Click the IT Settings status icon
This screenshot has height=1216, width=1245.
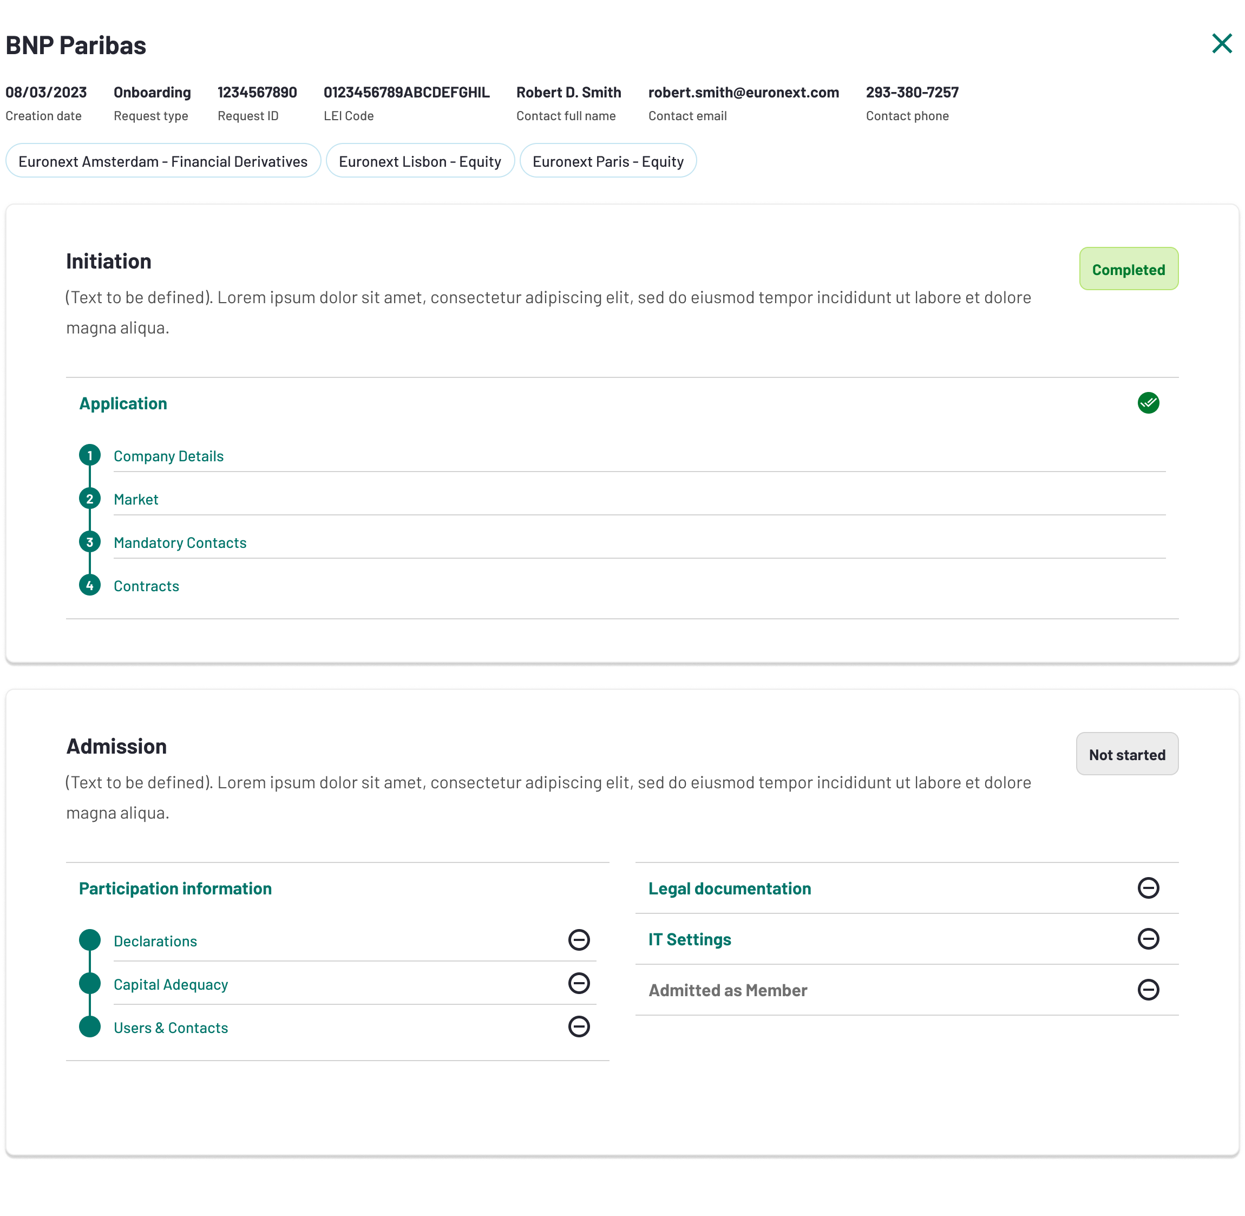(x=1148, y=939)
